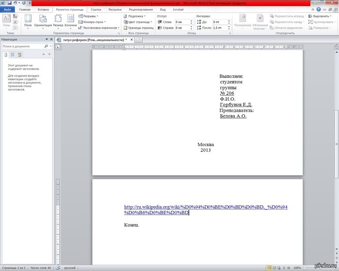
Task: Open Колонки columns options
Action: [x=71, y=22]
